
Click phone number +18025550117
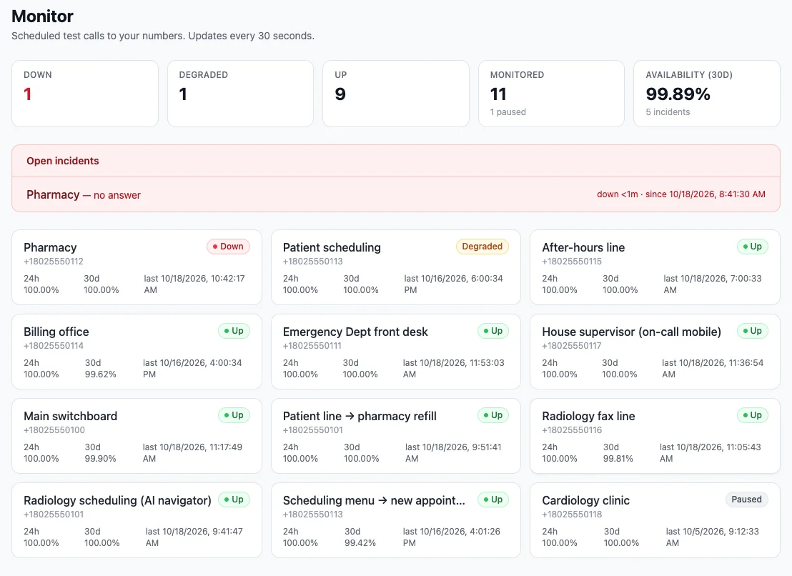pyautogui.click(x=572, y=346)
